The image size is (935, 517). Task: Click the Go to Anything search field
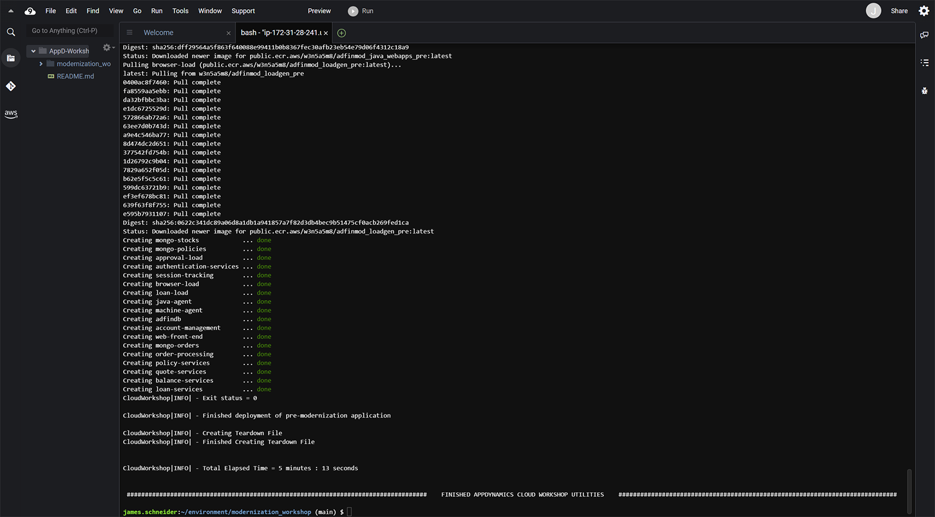70,30
